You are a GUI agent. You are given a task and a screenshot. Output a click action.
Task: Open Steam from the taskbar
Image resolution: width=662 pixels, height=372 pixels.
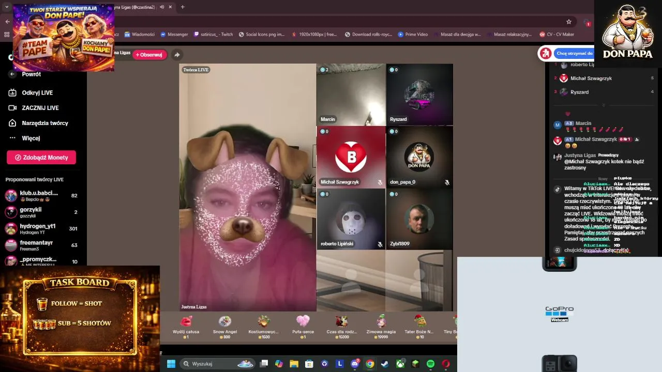tap(385, 364)
